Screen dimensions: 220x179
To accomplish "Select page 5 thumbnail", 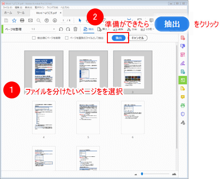I will click(88, 117).
